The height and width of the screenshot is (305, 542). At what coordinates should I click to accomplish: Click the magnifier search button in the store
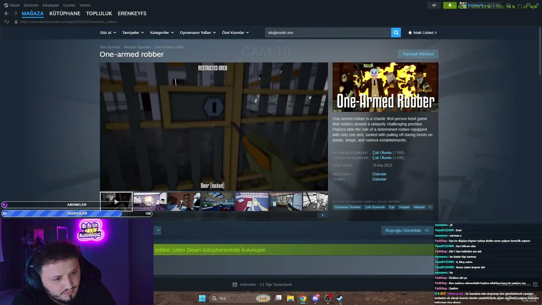396,33
